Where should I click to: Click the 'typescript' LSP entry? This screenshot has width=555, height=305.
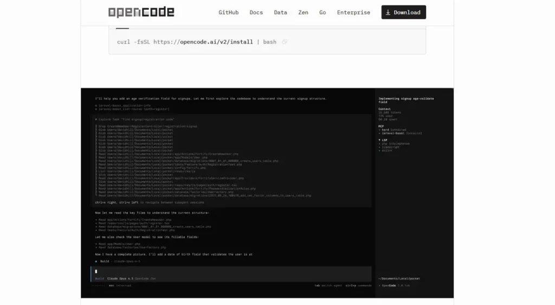[389, 148]
